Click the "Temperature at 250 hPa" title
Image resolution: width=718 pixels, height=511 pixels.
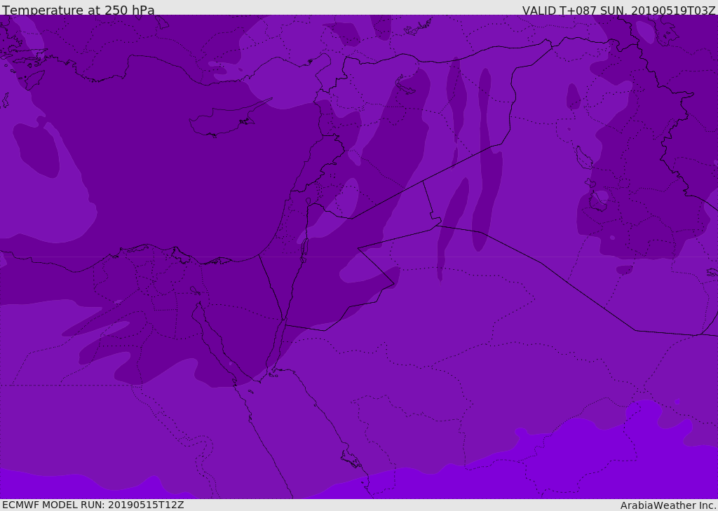pos(78,11)
